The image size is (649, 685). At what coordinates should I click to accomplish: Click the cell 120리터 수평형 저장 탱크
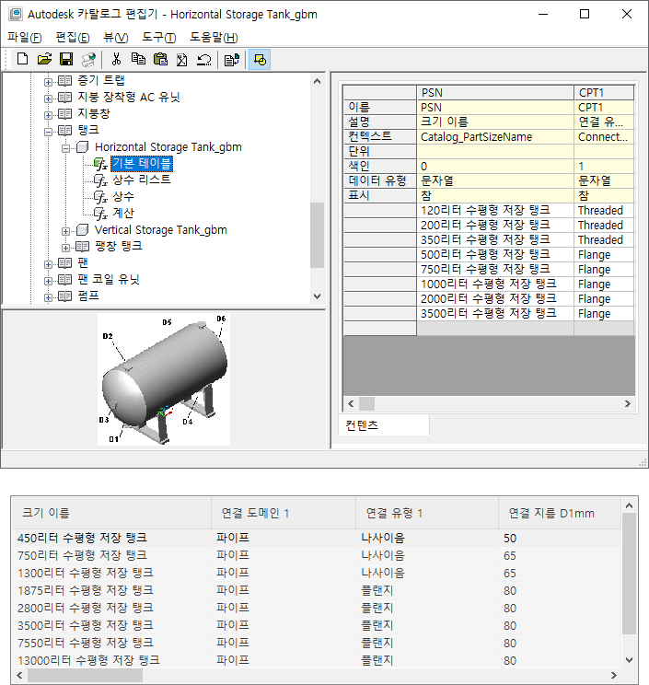click(x=495, y=211)
